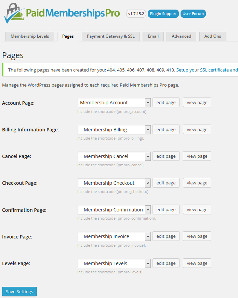Screen dimensions: 238x298
Task: Open the Account Page dropdown
Action: (x=114, y=103)
